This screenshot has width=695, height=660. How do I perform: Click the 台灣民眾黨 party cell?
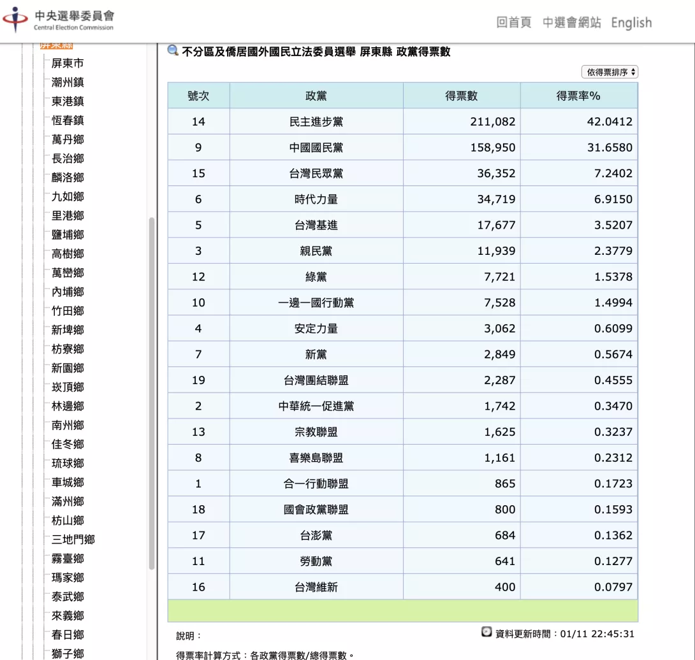pyautogui.click(x=316, y=173)
